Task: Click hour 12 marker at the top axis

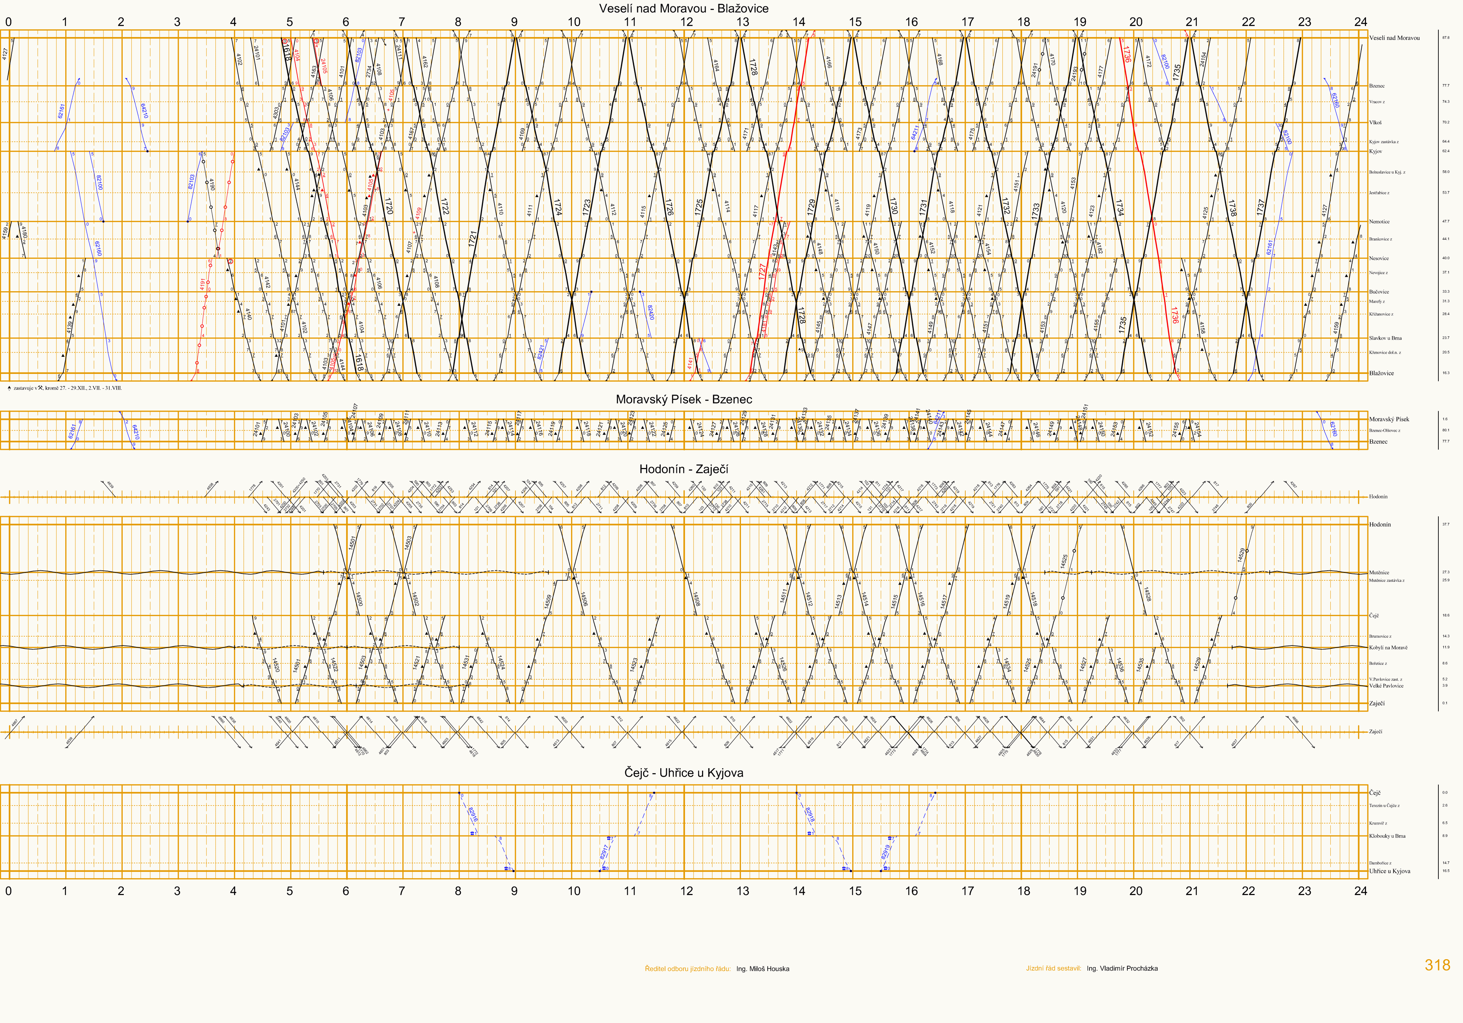Action: [x=686, y=22]
